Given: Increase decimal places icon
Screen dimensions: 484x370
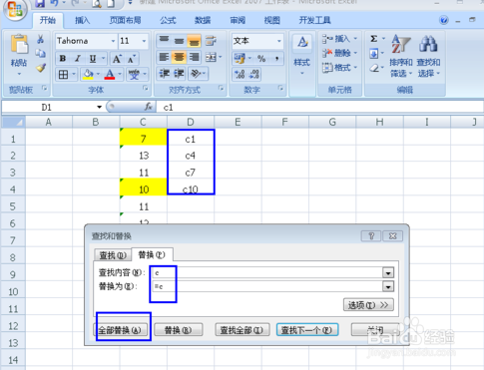Looking at the screenshot, I should pyautogui.click(x=240, y=74).
